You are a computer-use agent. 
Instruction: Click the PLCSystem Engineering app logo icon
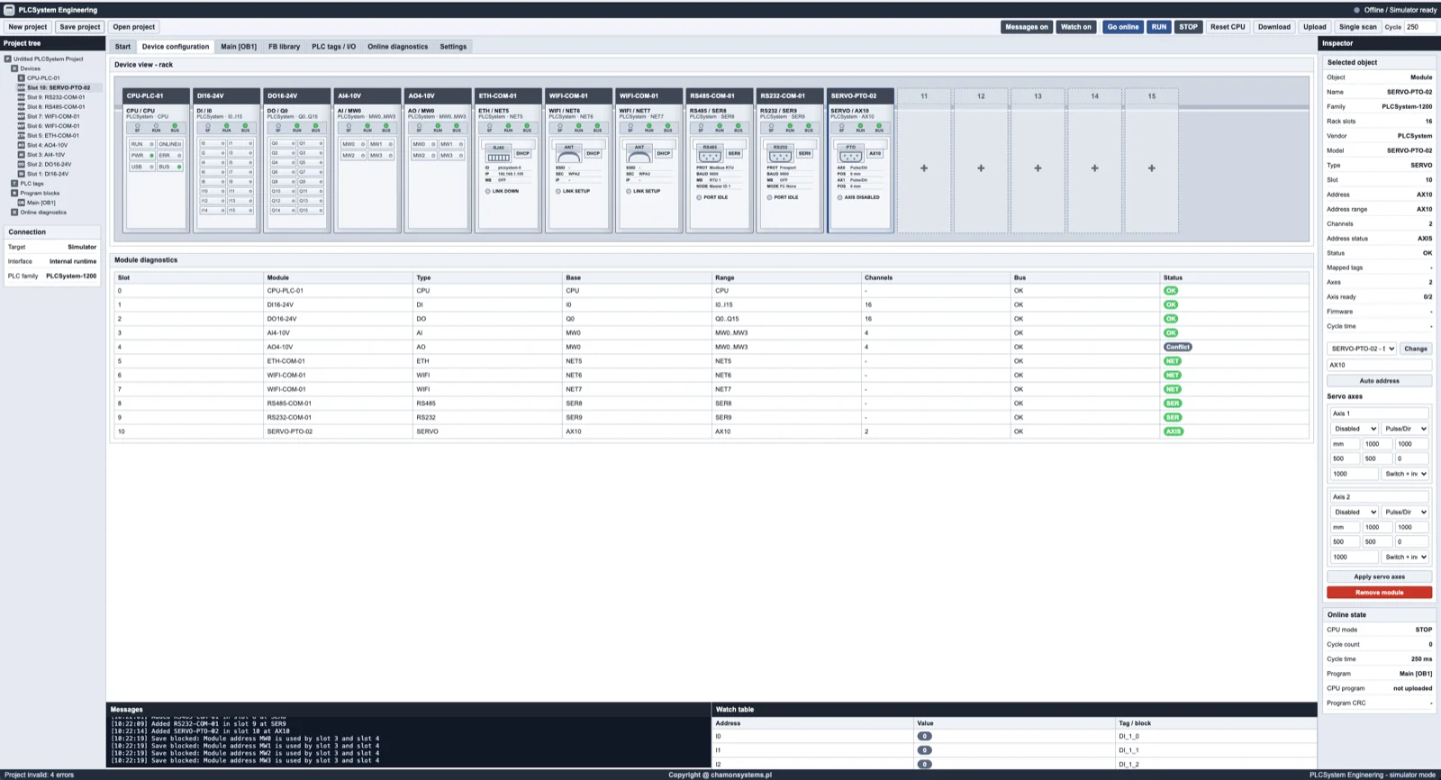pos(9,10)
